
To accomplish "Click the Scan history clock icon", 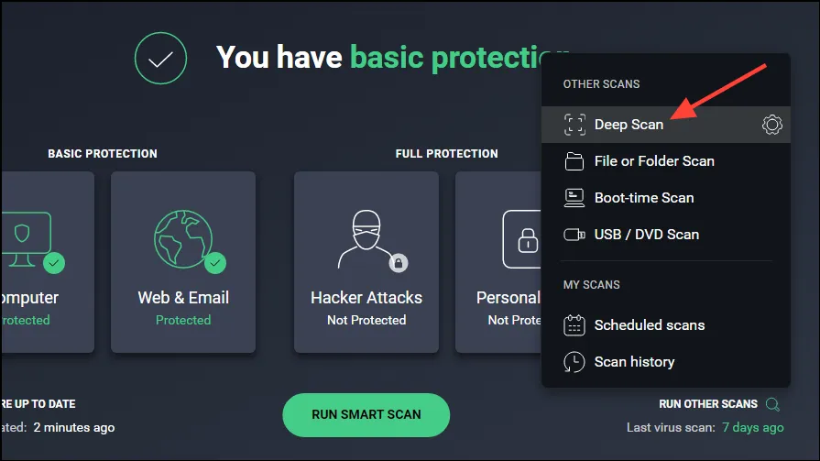I will [x=574, y=362].
